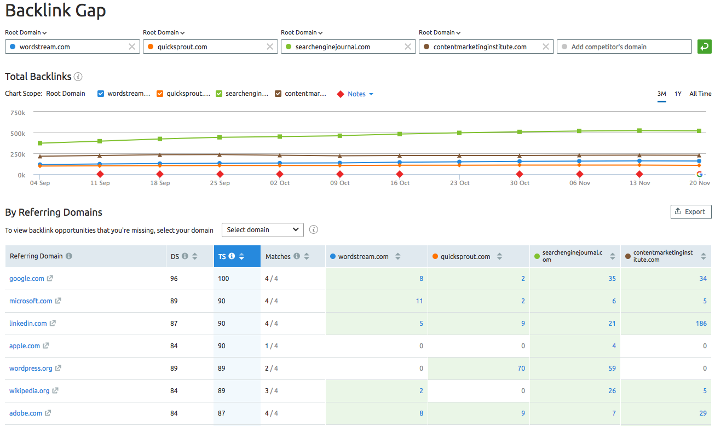Viewport: 715px width, 426px height.
Task: Click the Add competitor's domain field
Action: (624, 47)
